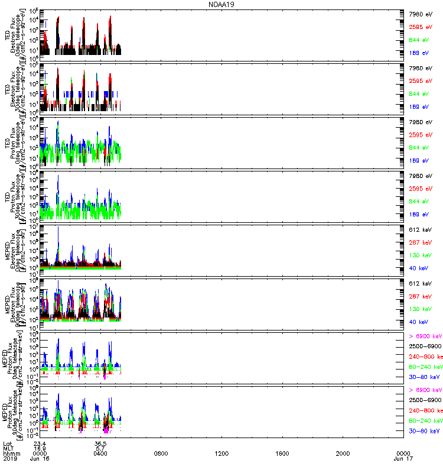
Task: Click blue 169 eV legend in TED Electron 30deg panel
Action: [419, 107]
